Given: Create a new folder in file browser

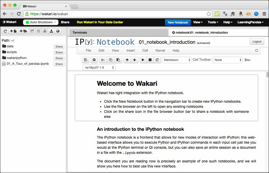Looking at the screenshot, I should [23, 31].
